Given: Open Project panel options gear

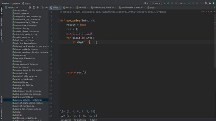Looking at the screenshot, I should 43,7.
